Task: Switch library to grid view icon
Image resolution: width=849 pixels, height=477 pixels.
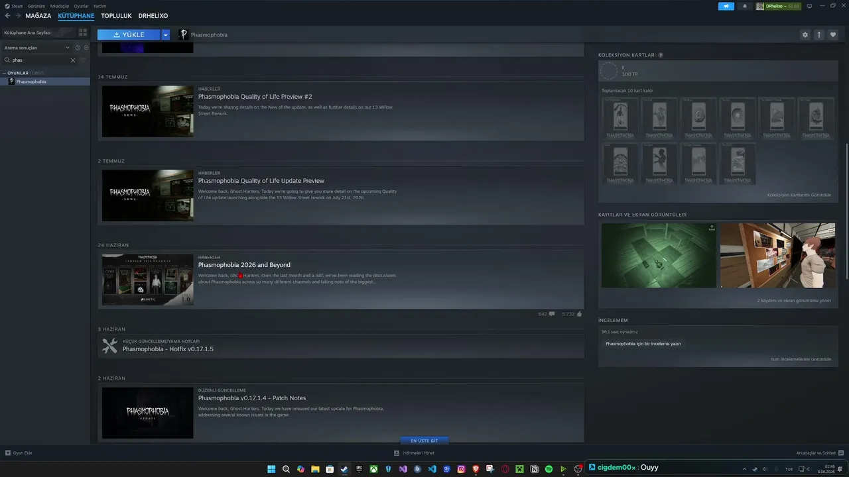Action: [x=83, y=32]
